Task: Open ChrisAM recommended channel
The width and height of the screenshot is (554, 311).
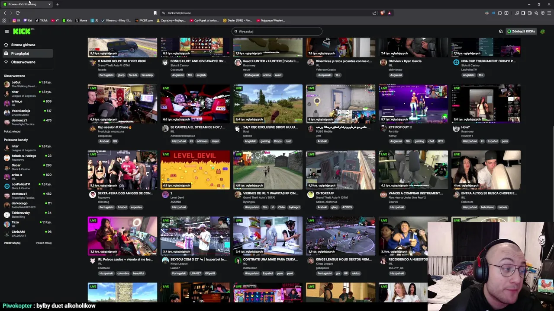Action: 27,233
